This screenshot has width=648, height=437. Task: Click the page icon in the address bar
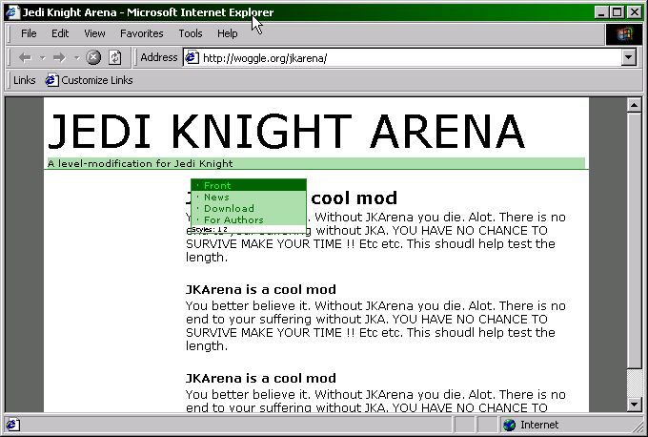click(x=192, y=57)
